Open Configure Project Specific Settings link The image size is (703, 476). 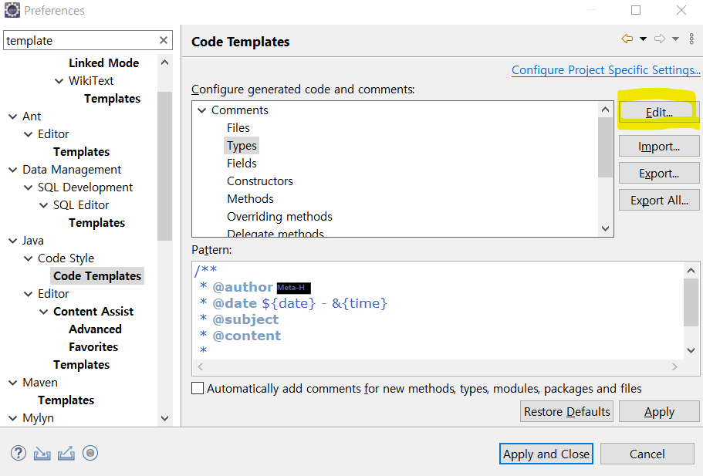click(606, 70)
